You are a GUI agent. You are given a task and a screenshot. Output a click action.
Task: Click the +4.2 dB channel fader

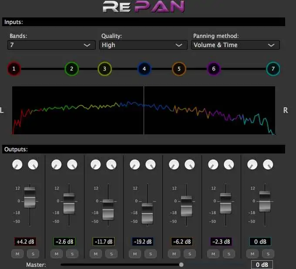[30, 197]
